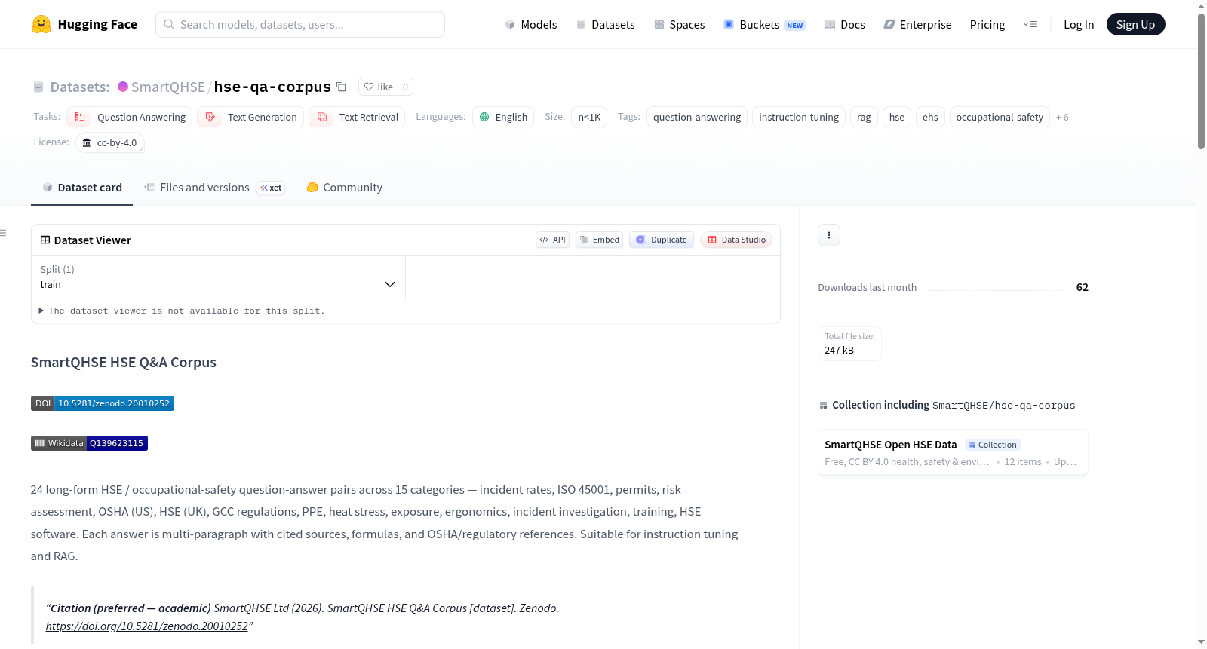This screenshot has width=1207, height=649.
Task: Open the Wikidata Q139623115 badge
Action: [89, 443]
